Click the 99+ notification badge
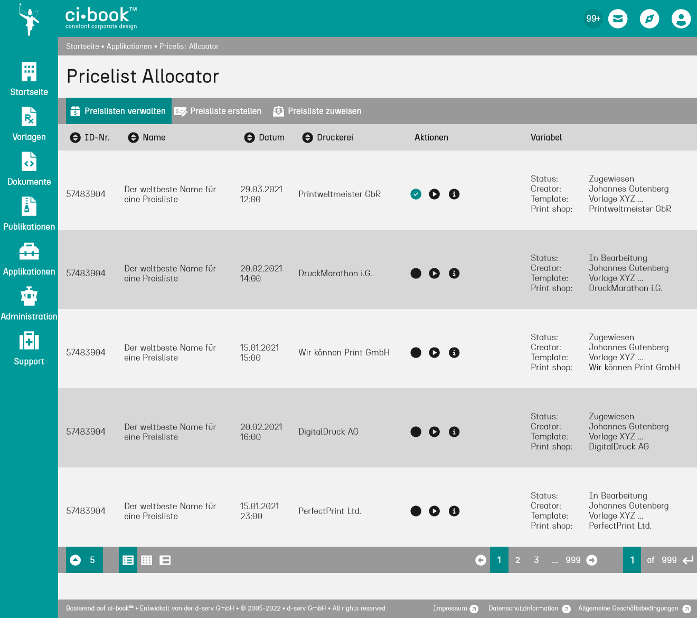 point(593,19)
